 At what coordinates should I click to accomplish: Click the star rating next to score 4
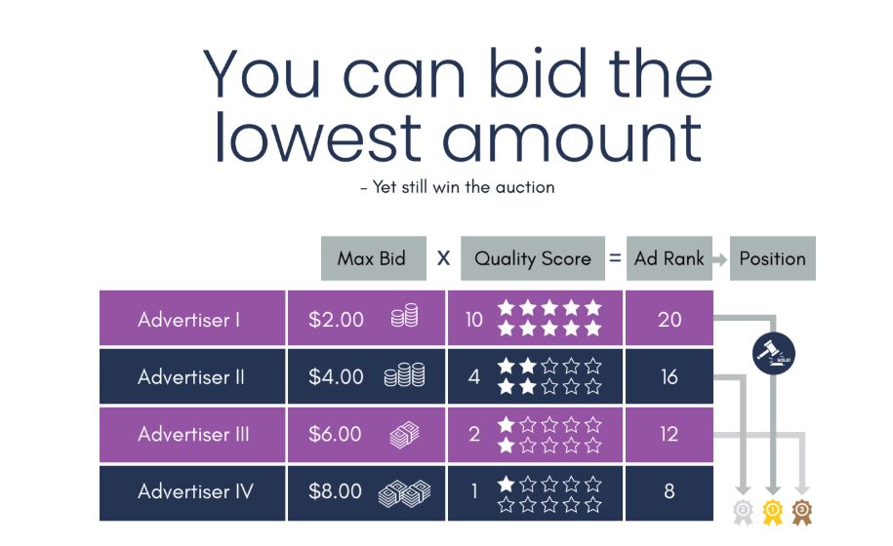tap(549, 376)
